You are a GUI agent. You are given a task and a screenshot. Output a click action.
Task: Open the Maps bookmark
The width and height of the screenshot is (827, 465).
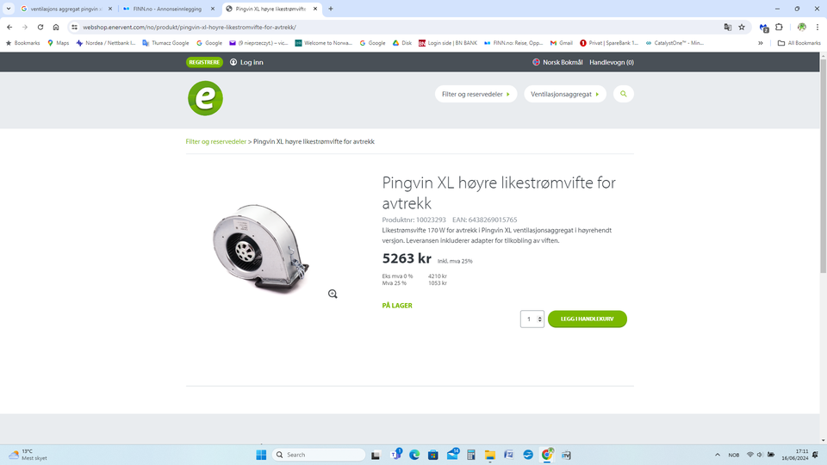click(58, 43)
